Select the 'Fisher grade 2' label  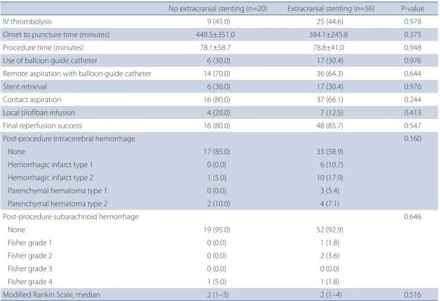30,256
